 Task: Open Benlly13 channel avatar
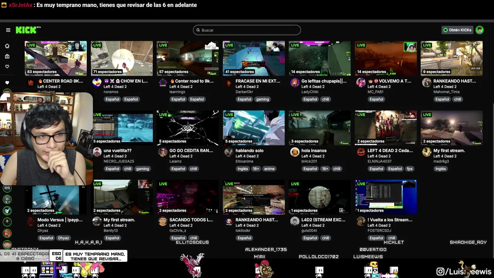[x=97, y=221]
